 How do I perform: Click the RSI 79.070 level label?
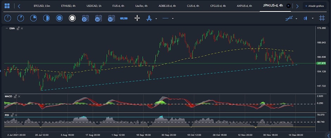321,115
